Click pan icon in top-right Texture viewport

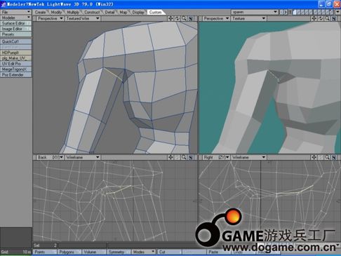(314, 18)
